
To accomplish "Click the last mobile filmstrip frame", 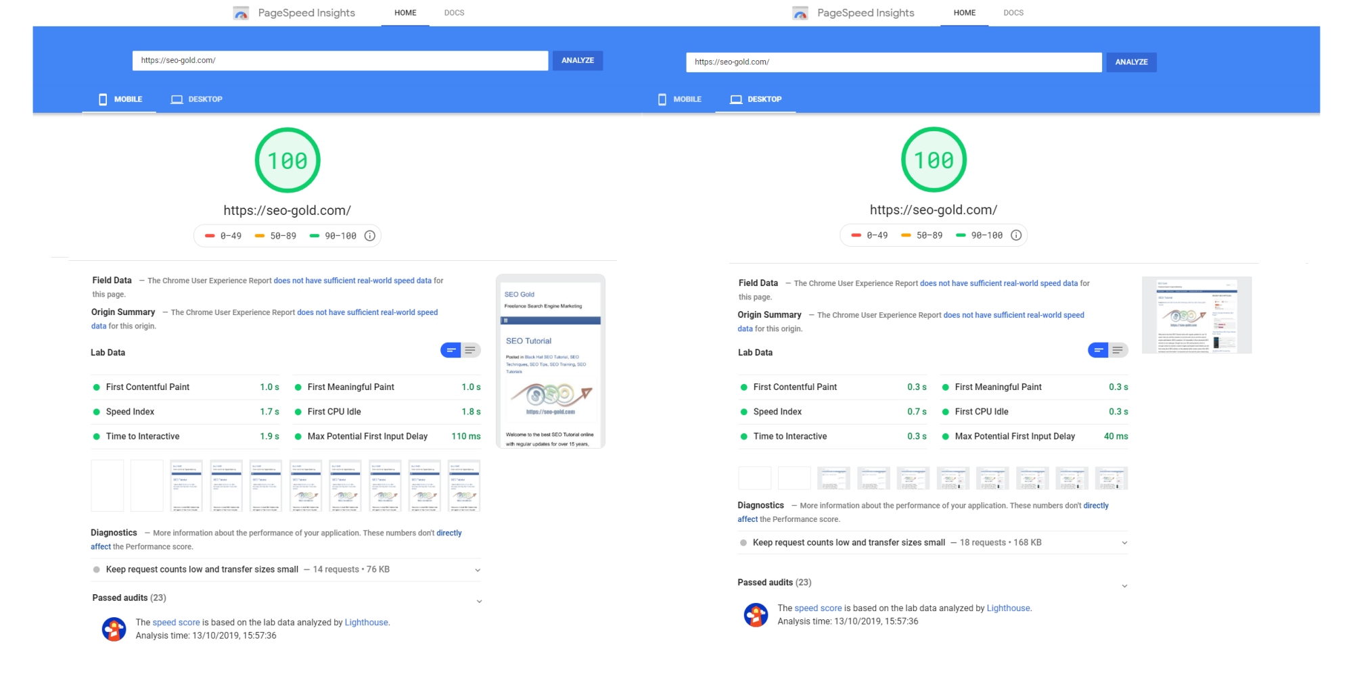I will [464, 486].
